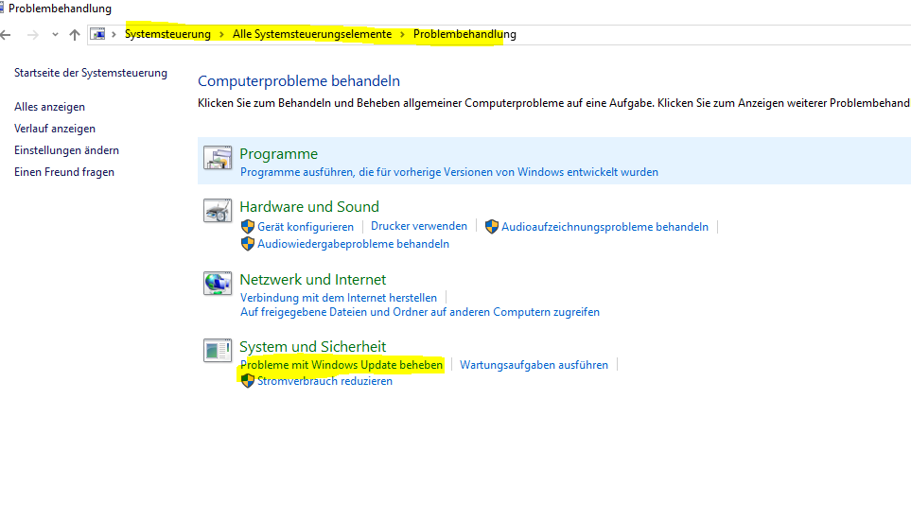Select Problembehandlung in the breadcrumb
The width and height of the screenshot is (911, 521).
(464, 34)
